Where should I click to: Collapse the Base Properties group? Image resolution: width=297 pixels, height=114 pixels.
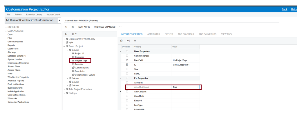120,51
